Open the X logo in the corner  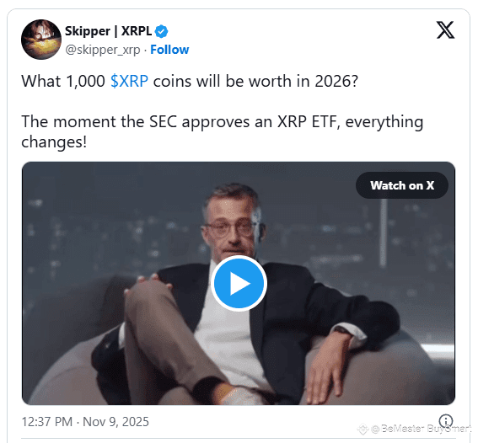[x=445, y=29]
